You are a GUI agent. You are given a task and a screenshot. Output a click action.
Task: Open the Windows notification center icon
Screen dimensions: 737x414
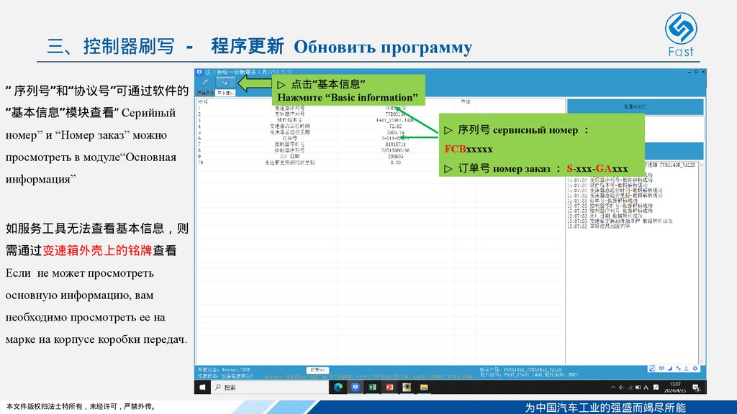(696, 387)
